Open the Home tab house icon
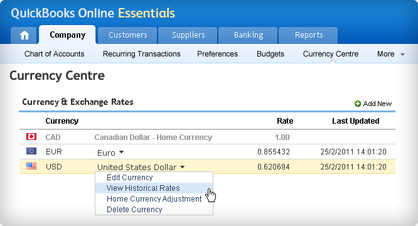 tap(24, 35)
